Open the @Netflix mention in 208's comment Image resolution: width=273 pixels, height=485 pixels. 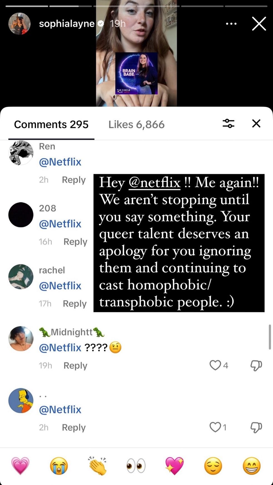tap(60, 224)
